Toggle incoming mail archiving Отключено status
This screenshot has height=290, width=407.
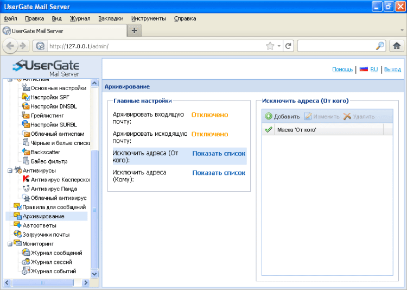(209, 115)
